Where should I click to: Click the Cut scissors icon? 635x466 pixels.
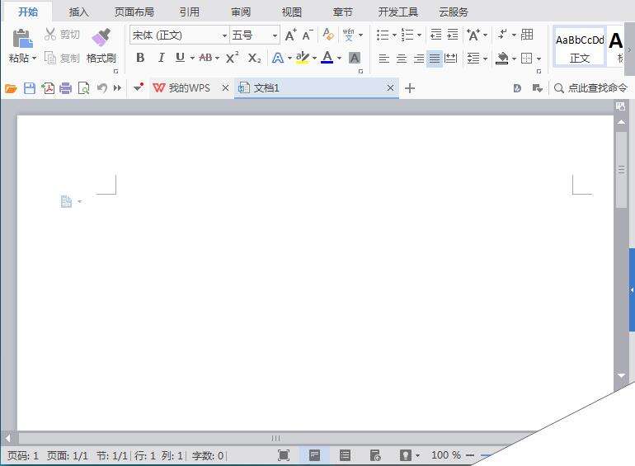(x=49, y=35)
